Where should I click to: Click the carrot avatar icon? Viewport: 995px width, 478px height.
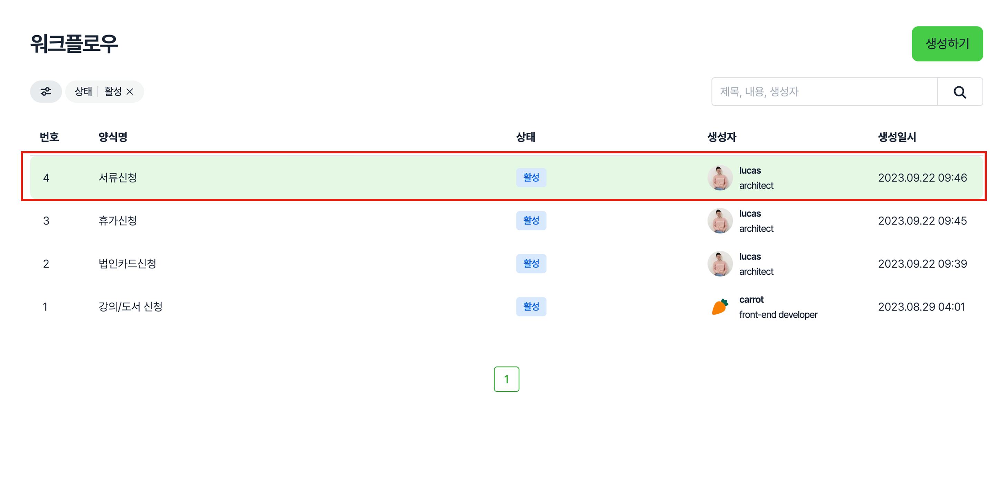coord(720,307)
